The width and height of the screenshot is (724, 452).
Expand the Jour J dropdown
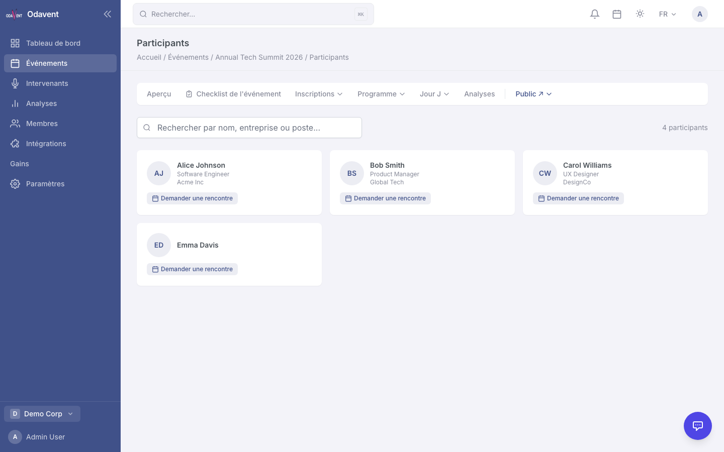[434, 94]
